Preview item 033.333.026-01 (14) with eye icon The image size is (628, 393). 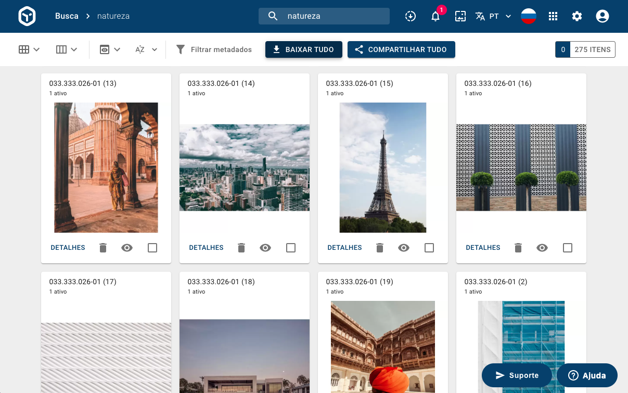click(x=265, y=248)
